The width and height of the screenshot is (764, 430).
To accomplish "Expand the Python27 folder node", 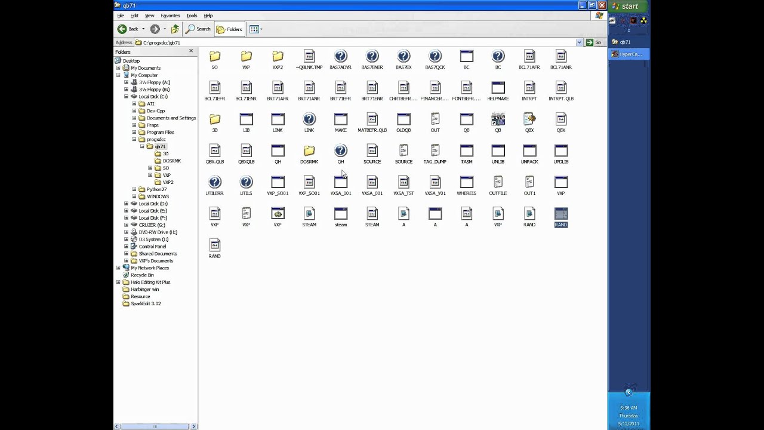I will pos(134,189).
